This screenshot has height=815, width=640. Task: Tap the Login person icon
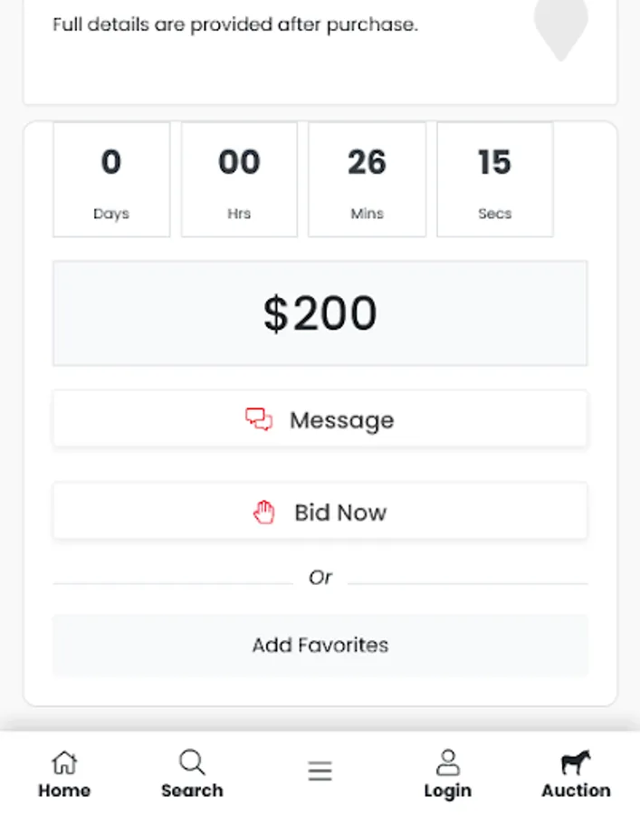tap(447, 762)
